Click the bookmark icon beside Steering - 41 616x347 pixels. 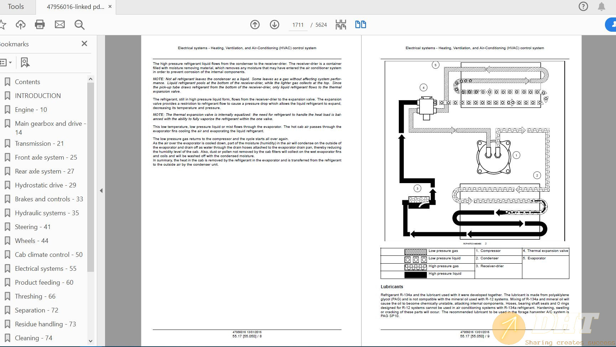(7, 227)
